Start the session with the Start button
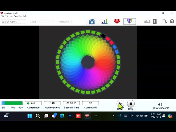Image resolution: width=176 pixels, height=132 pixels. (x=120, y=104)
